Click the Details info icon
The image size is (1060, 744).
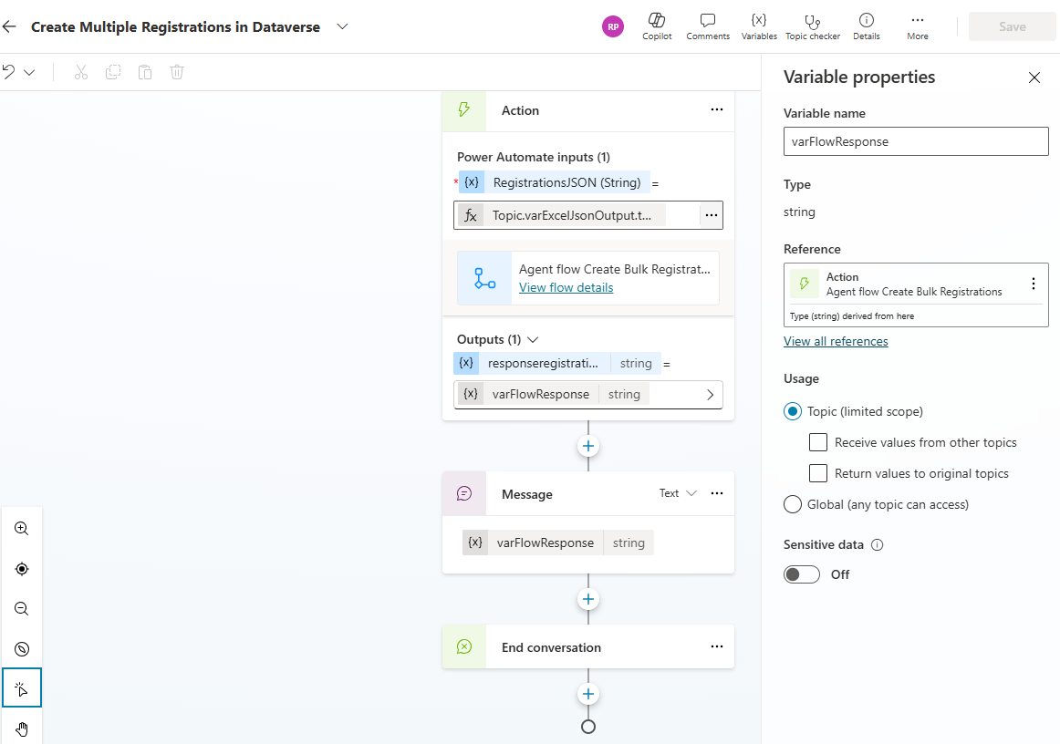coord(866,21)
